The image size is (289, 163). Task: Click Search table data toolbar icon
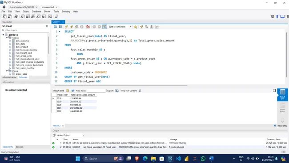point(50,16)
